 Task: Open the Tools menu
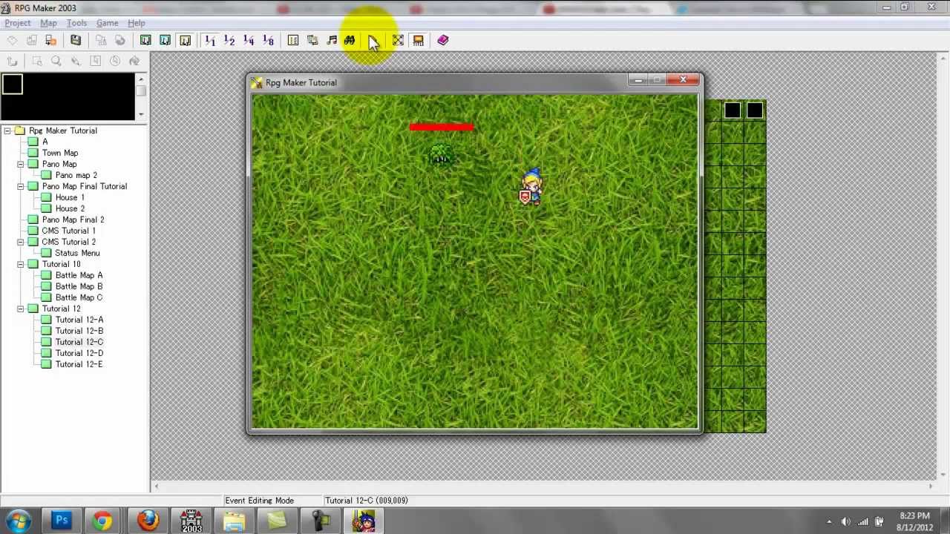[76, 23]
